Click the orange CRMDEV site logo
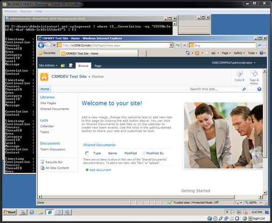The height and width of the screenshot is (223, 272). 44,77
